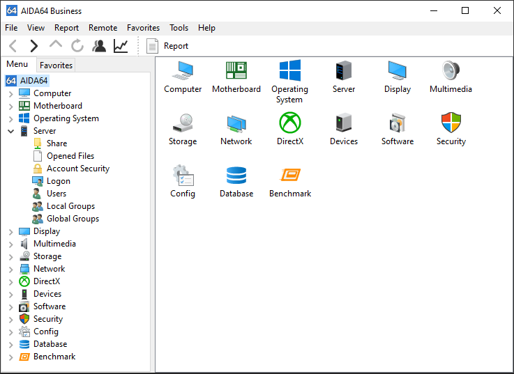Open the Network icon in main pane
514x374 pixels.
236,123
